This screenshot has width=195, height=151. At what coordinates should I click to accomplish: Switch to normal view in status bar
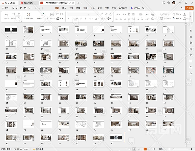pyautogui.click(x=129, y=149)
